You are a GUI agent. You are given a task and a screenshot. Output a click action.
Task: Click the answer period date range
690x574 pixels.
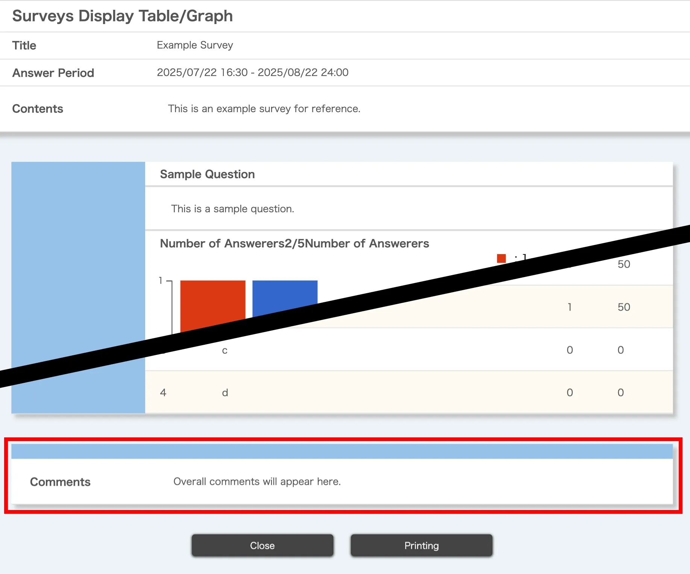pos(252,72)
